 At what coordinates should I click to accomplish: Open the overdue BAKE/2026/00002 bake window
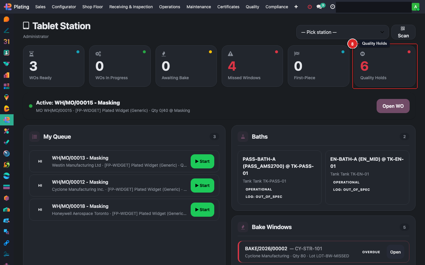pos(395,252)
